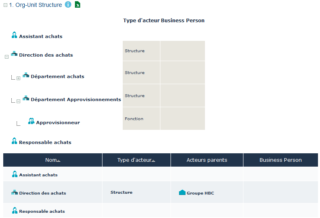Viewport: 320px width, 218px height.
Task: Click the Groupe HBC building icon
Action: click(182, 193)
